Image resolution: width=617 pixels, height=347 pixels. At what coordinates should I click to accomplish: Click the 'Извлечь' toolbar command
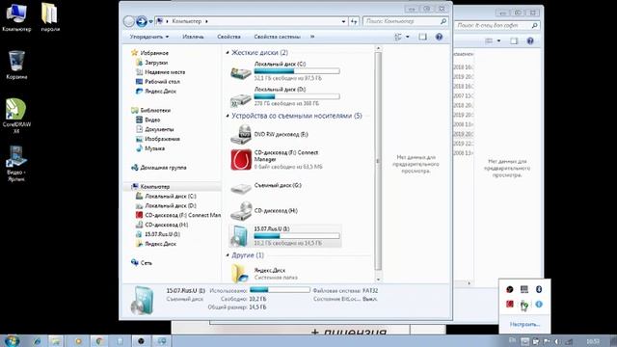click(x=193, y=37)
